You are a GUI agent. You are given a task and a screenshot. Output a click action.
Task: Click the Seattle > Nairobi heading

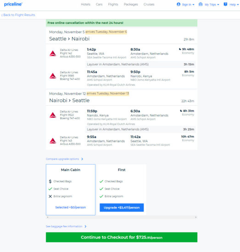click(x=69, y=39)
